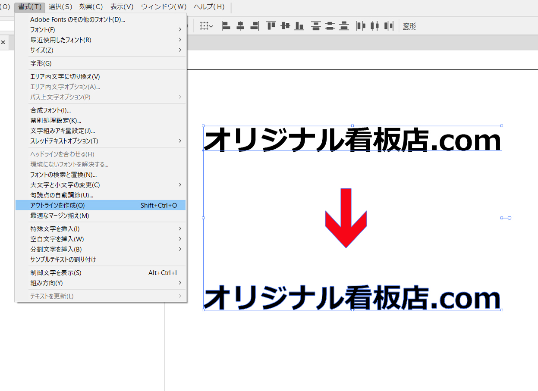538x391 pixels.
Task: Click Vertical Distribute Top icon
Action: 316,26
